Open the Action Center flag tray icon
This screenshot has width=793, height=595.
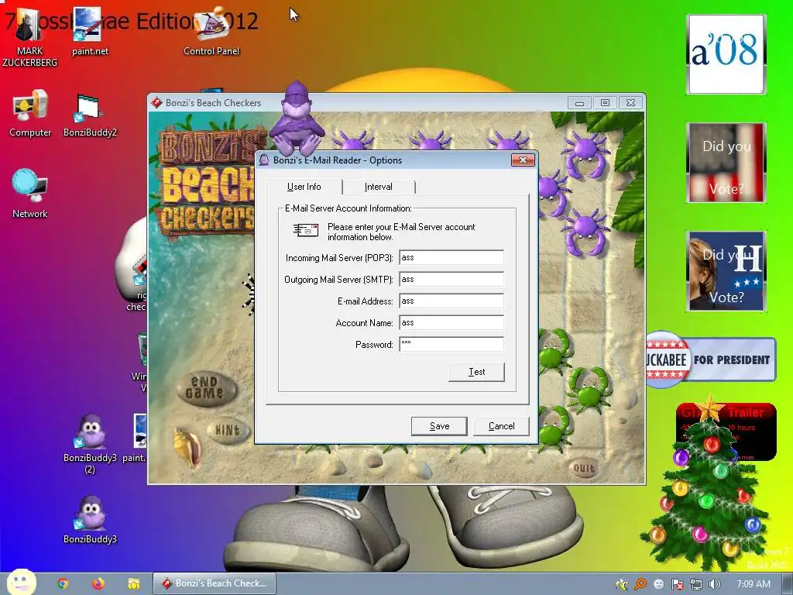677,584
